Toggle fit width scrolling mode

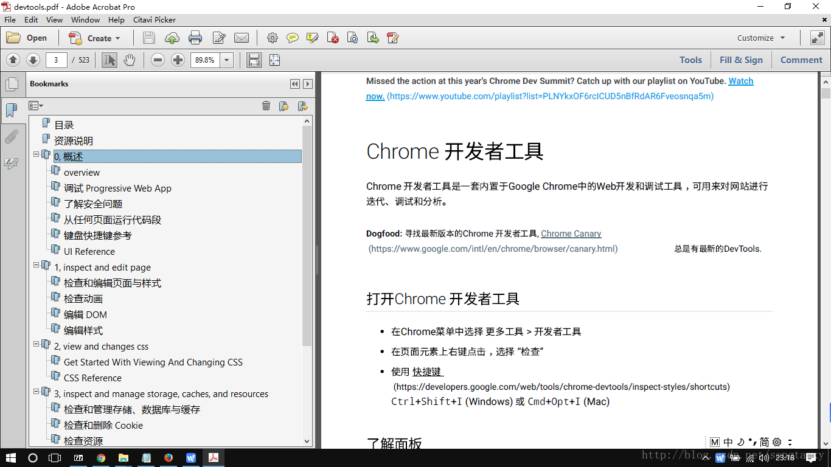point(254,60)
